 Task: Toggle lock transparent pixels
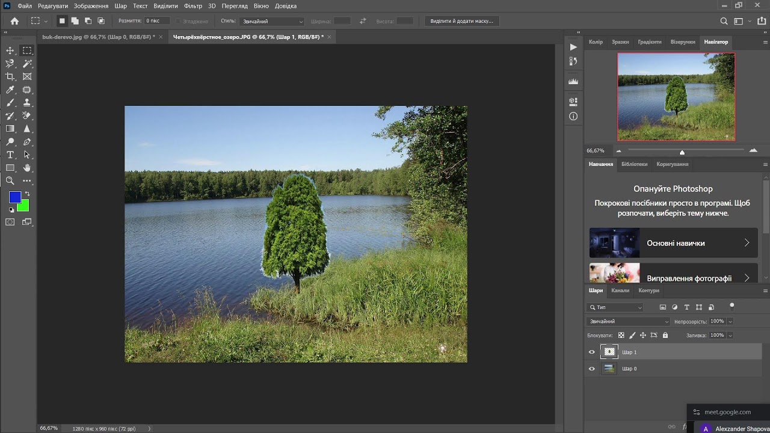(621, 335)
